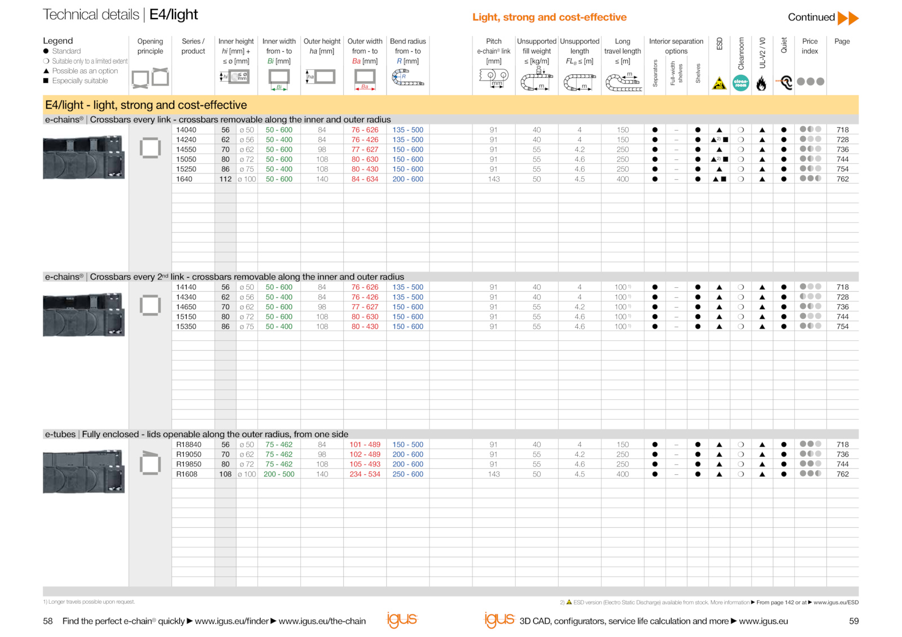Click opening principle icon for every-link e-chains
Screen dimensions: 902x637
(151, 148)
